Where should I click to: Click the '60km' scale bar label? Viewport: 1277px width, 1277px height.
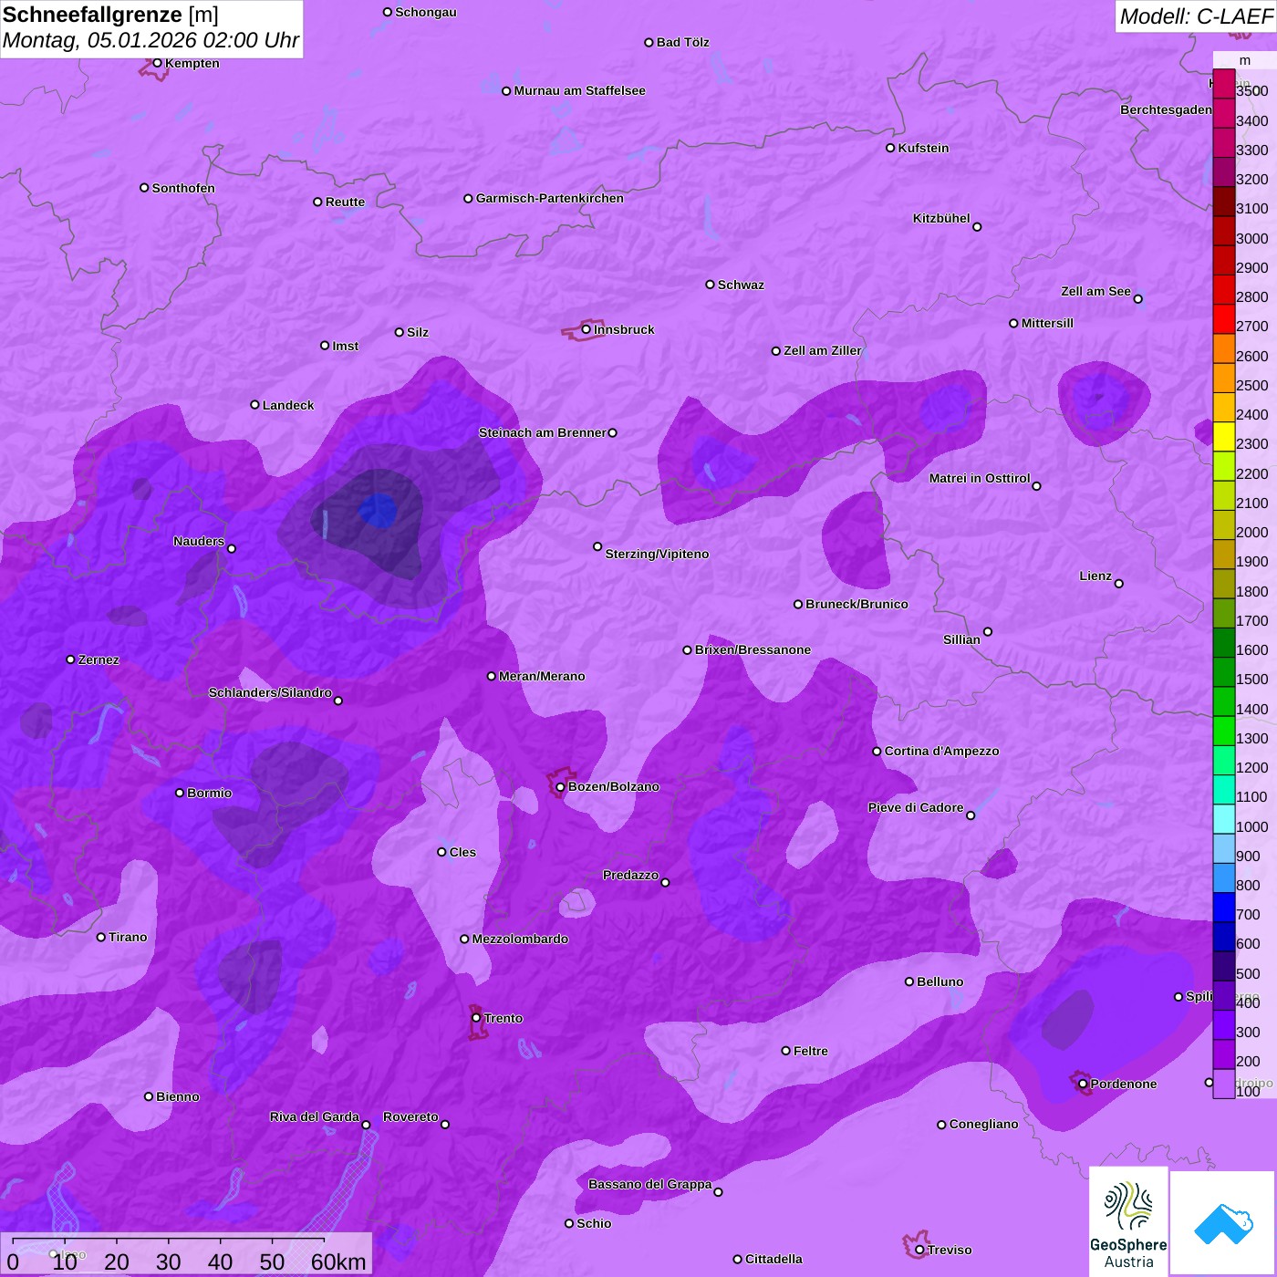coord(338,1261)
